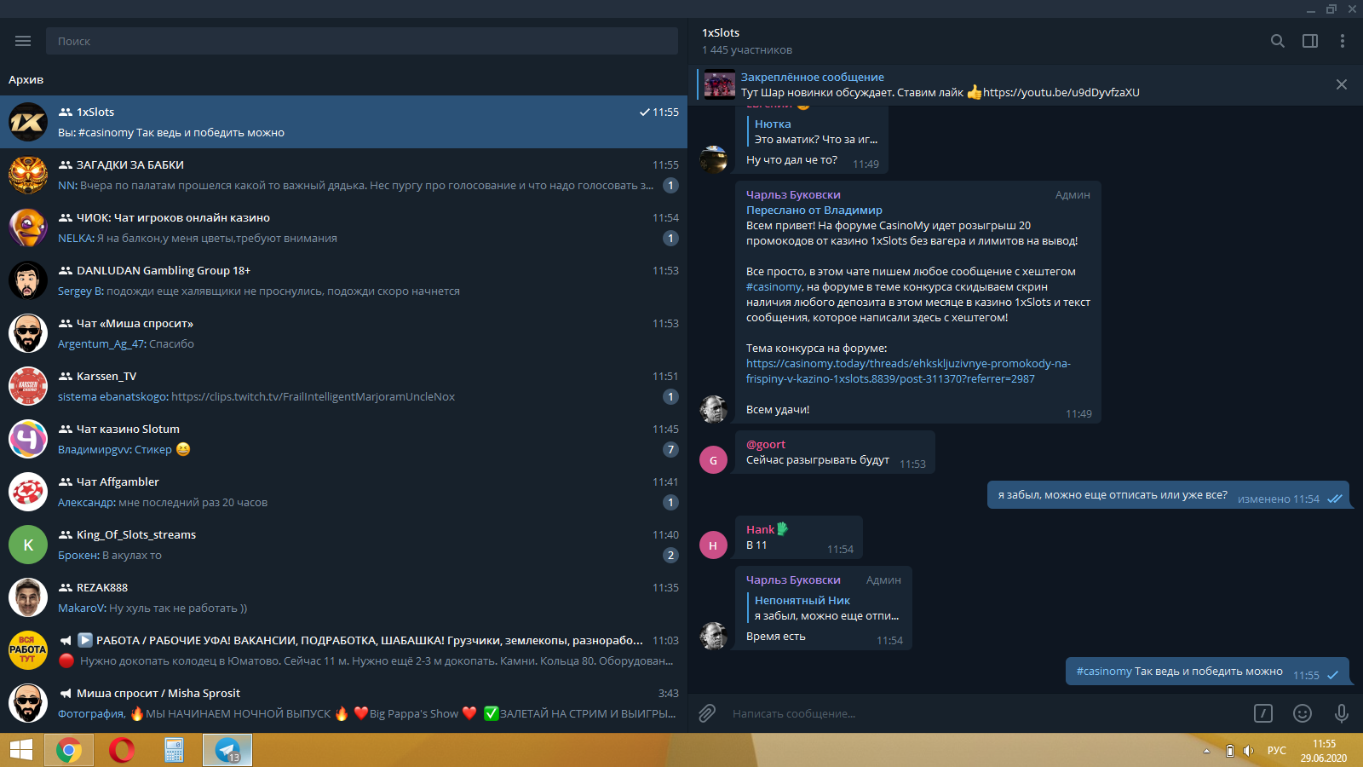
Task: Record a voice message with microphone
Action: click(1342, 713)
